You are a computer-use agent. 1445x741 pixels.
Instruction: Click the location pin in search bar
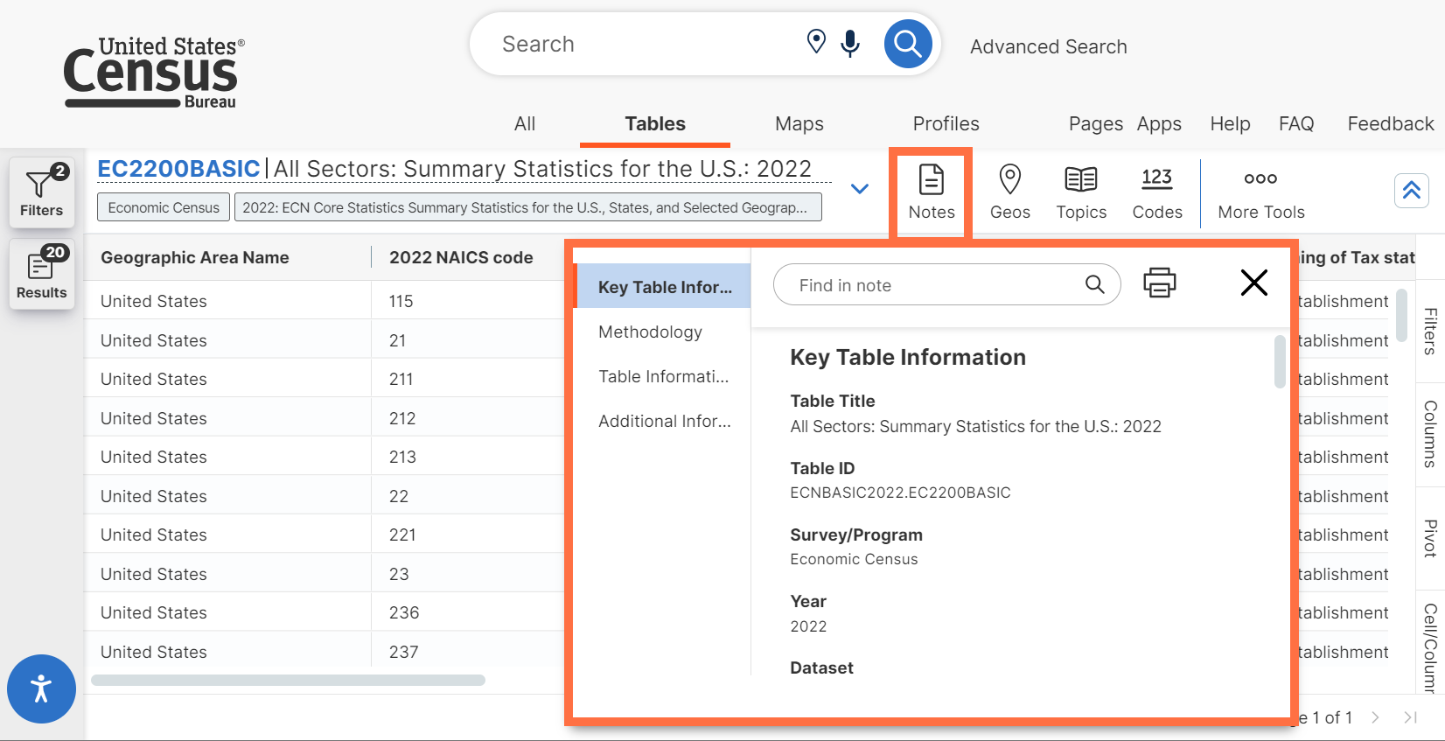click(x=816, y=41)
